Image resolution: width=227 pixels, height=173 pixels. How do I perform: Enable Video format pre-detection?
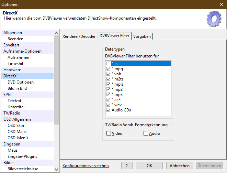pos(109,133)
